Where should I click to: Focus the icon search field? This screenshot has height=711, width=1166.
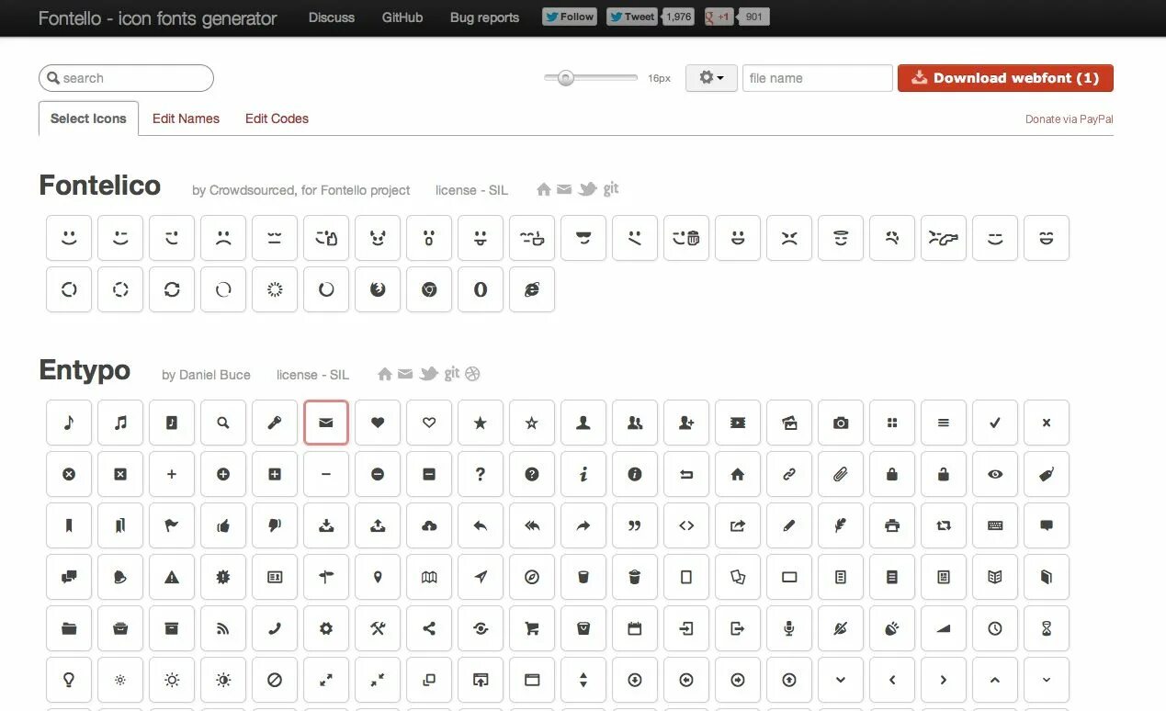pyautogui.click(x=126, y=78)
